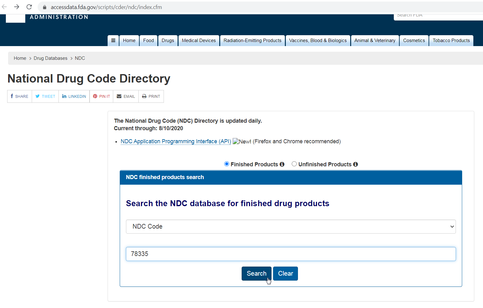This screenshot has width=483, height=308.
Task: Go to Home breadcrumb link
Action: 20,58
